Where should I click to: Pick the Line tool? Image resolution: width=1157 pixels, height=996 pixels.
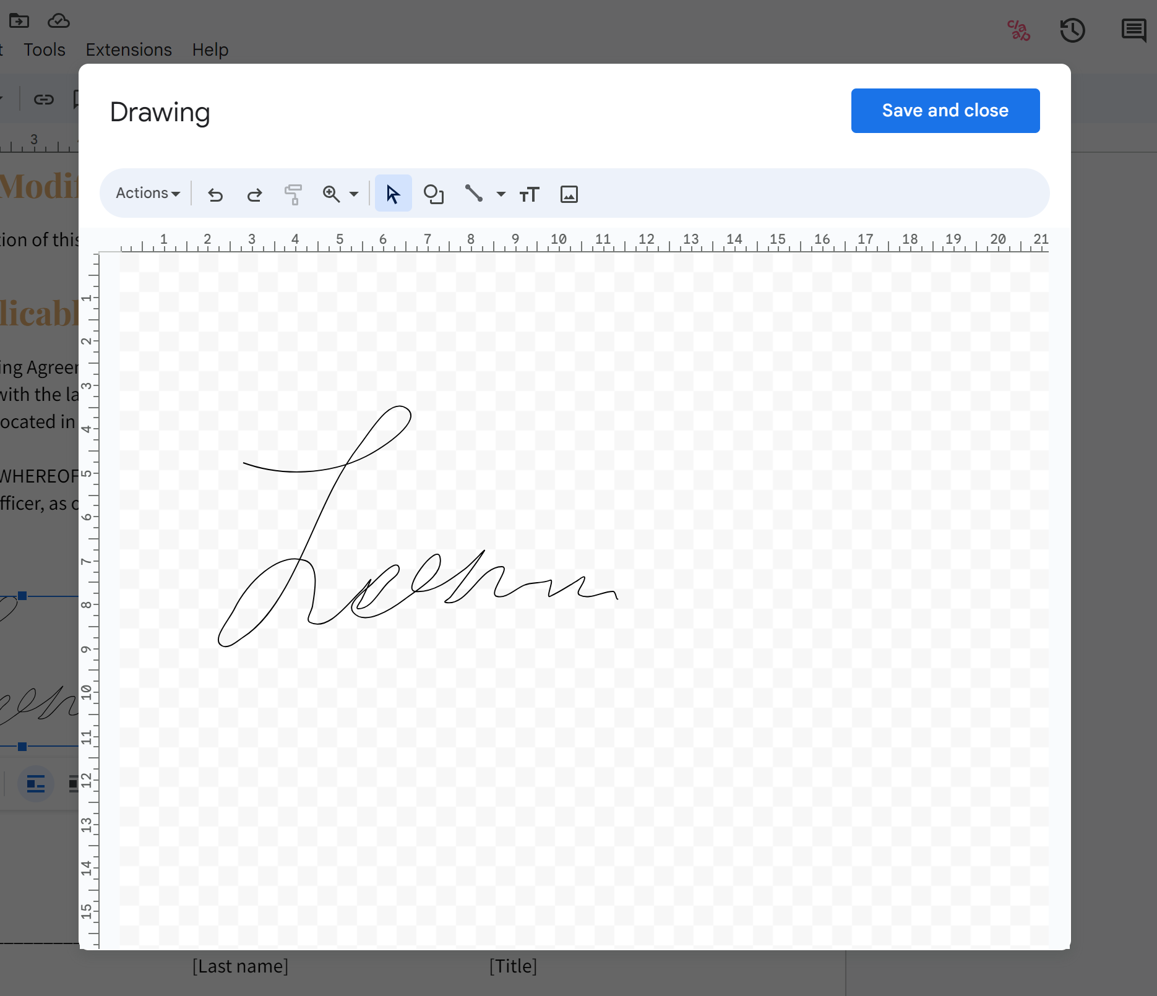[473, 194]
